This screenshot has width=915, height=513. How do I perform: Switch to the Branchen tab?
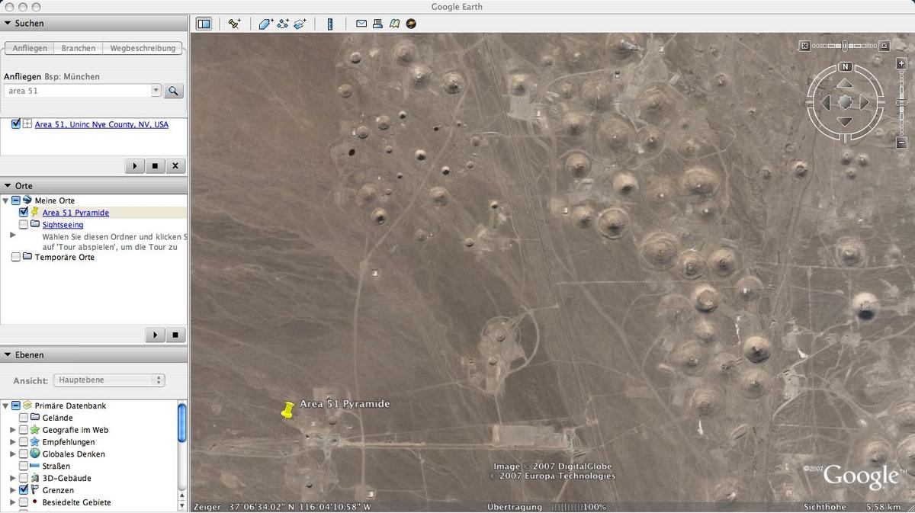pos(79,48)
